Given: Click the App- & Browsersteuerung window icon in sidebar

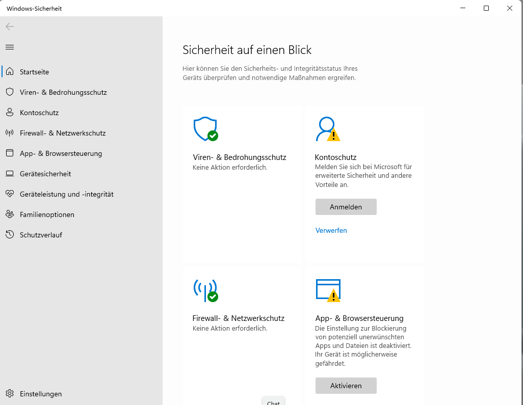Looking at the screenshot, I should coord(9,153).
